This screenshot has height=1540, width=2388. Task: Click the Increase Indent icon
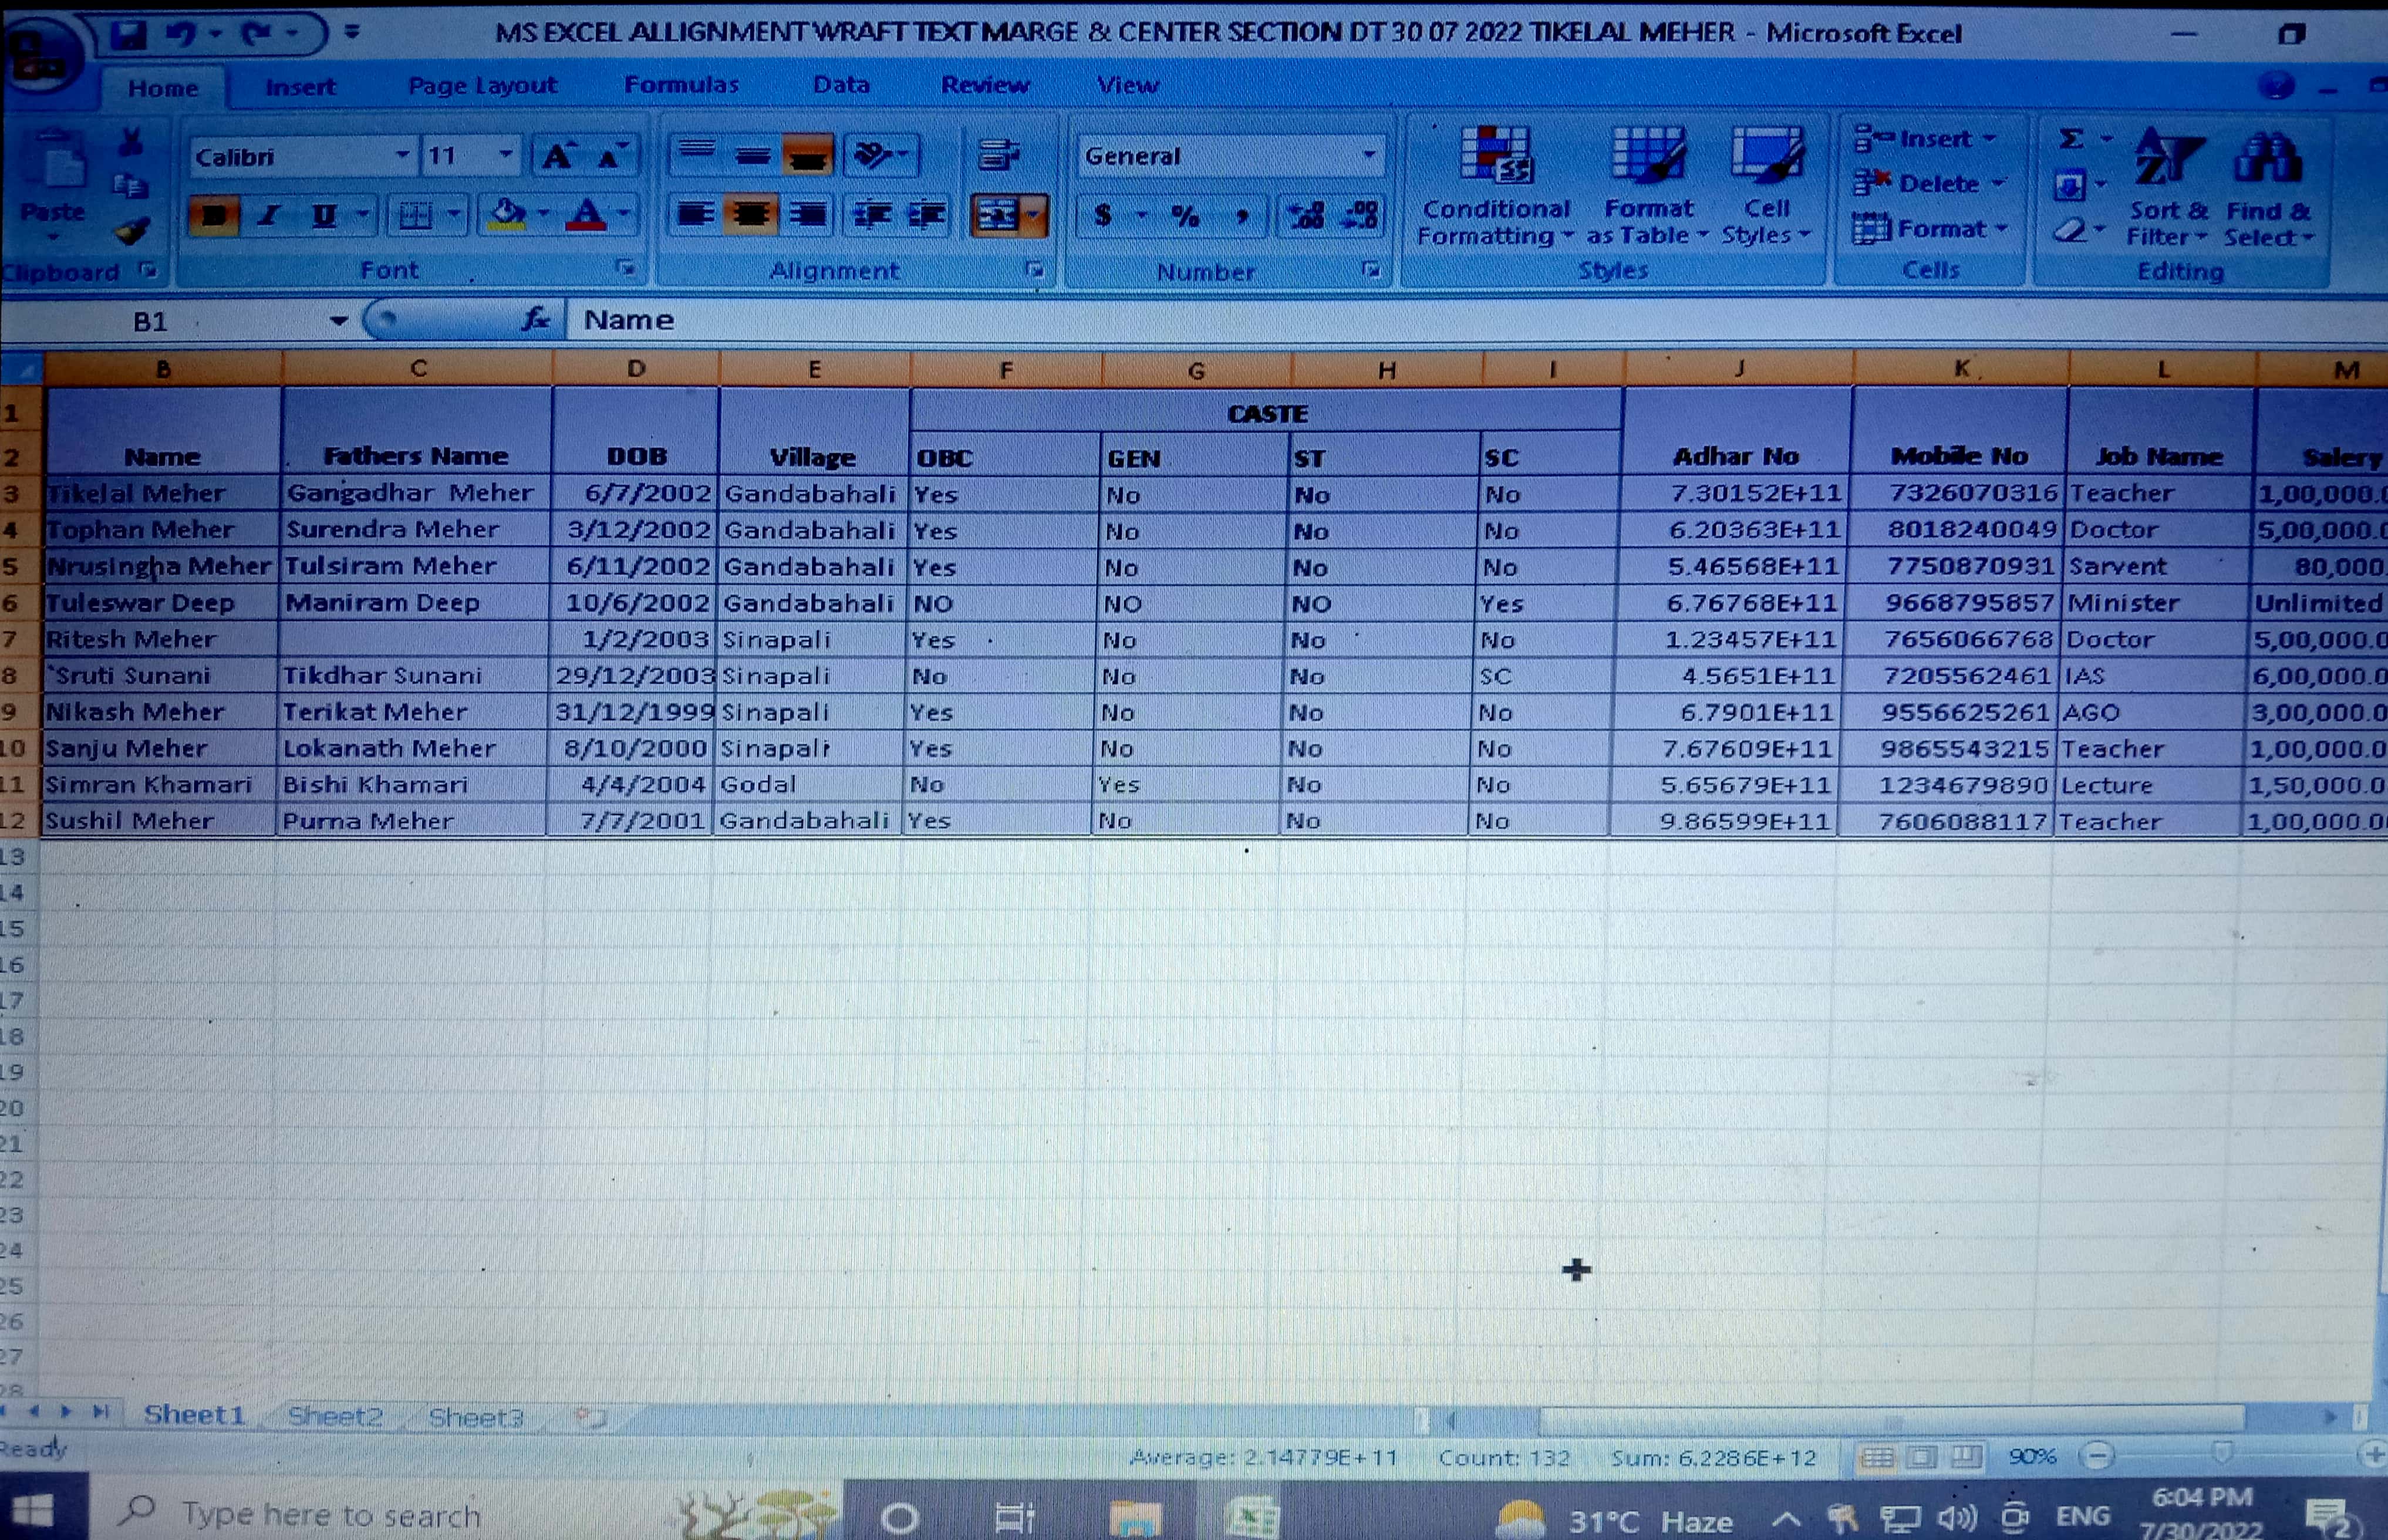tap(927, 215)
